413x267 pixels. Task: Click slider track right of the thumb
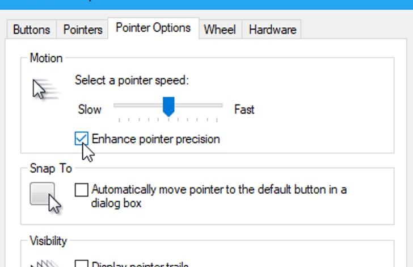pyautogui.click(x=199, y=105)
